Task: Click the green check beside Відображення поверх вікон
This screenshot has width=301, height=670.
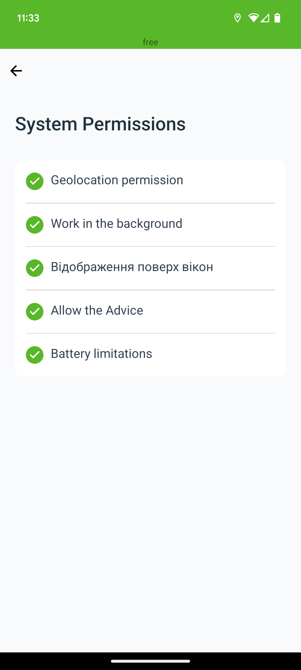Action: pyautogui.click(x=35, y=268)
